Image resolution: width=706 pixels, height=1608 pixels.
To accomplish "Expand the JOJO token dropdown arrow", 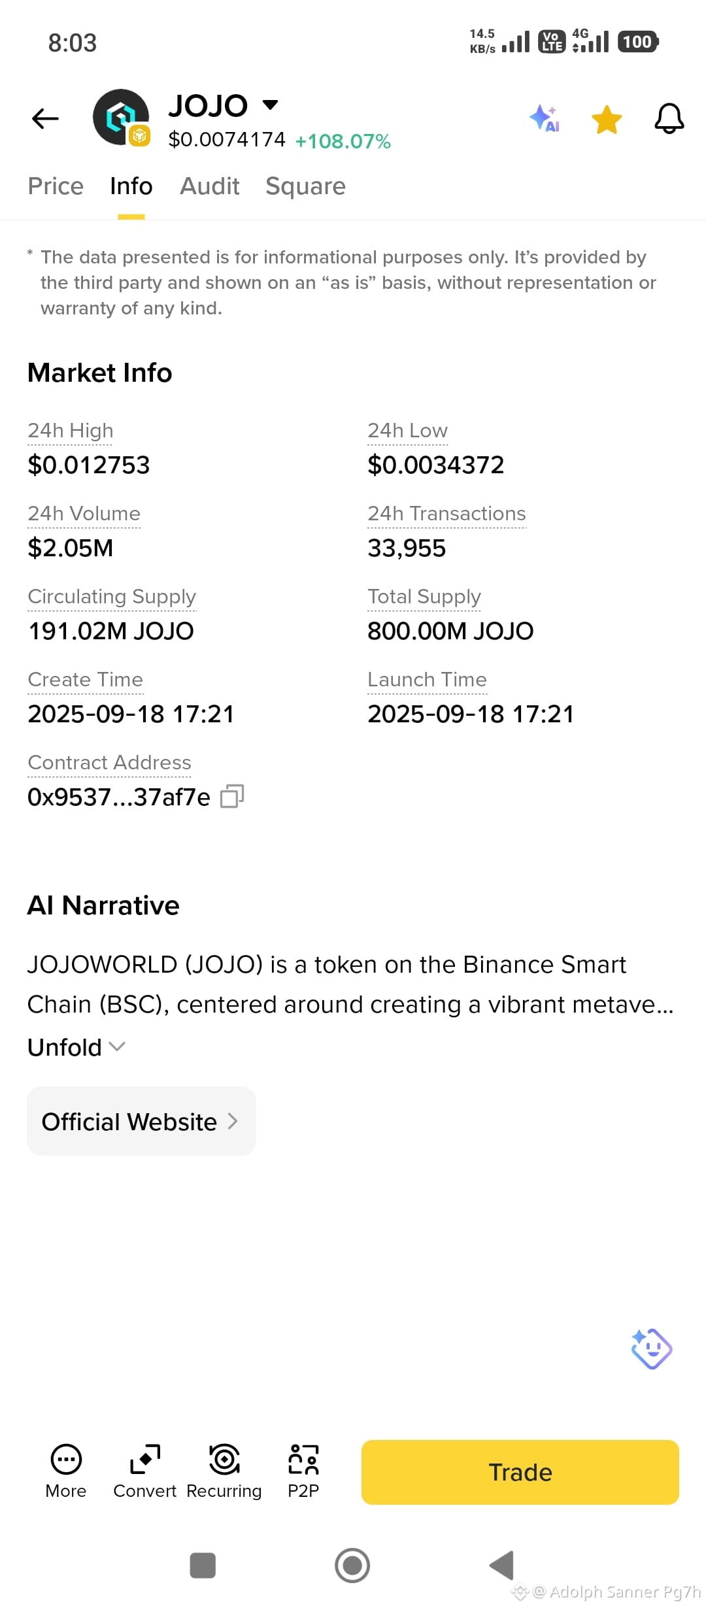I will click(270, 105).
